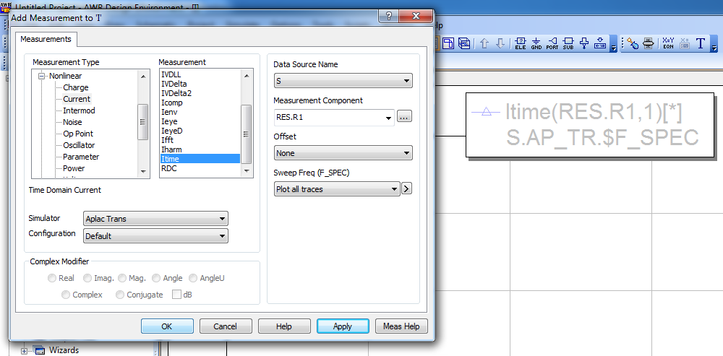Select the AngleU complex modifier
This screenshot has width=723, height=356.
coord(193,278)
